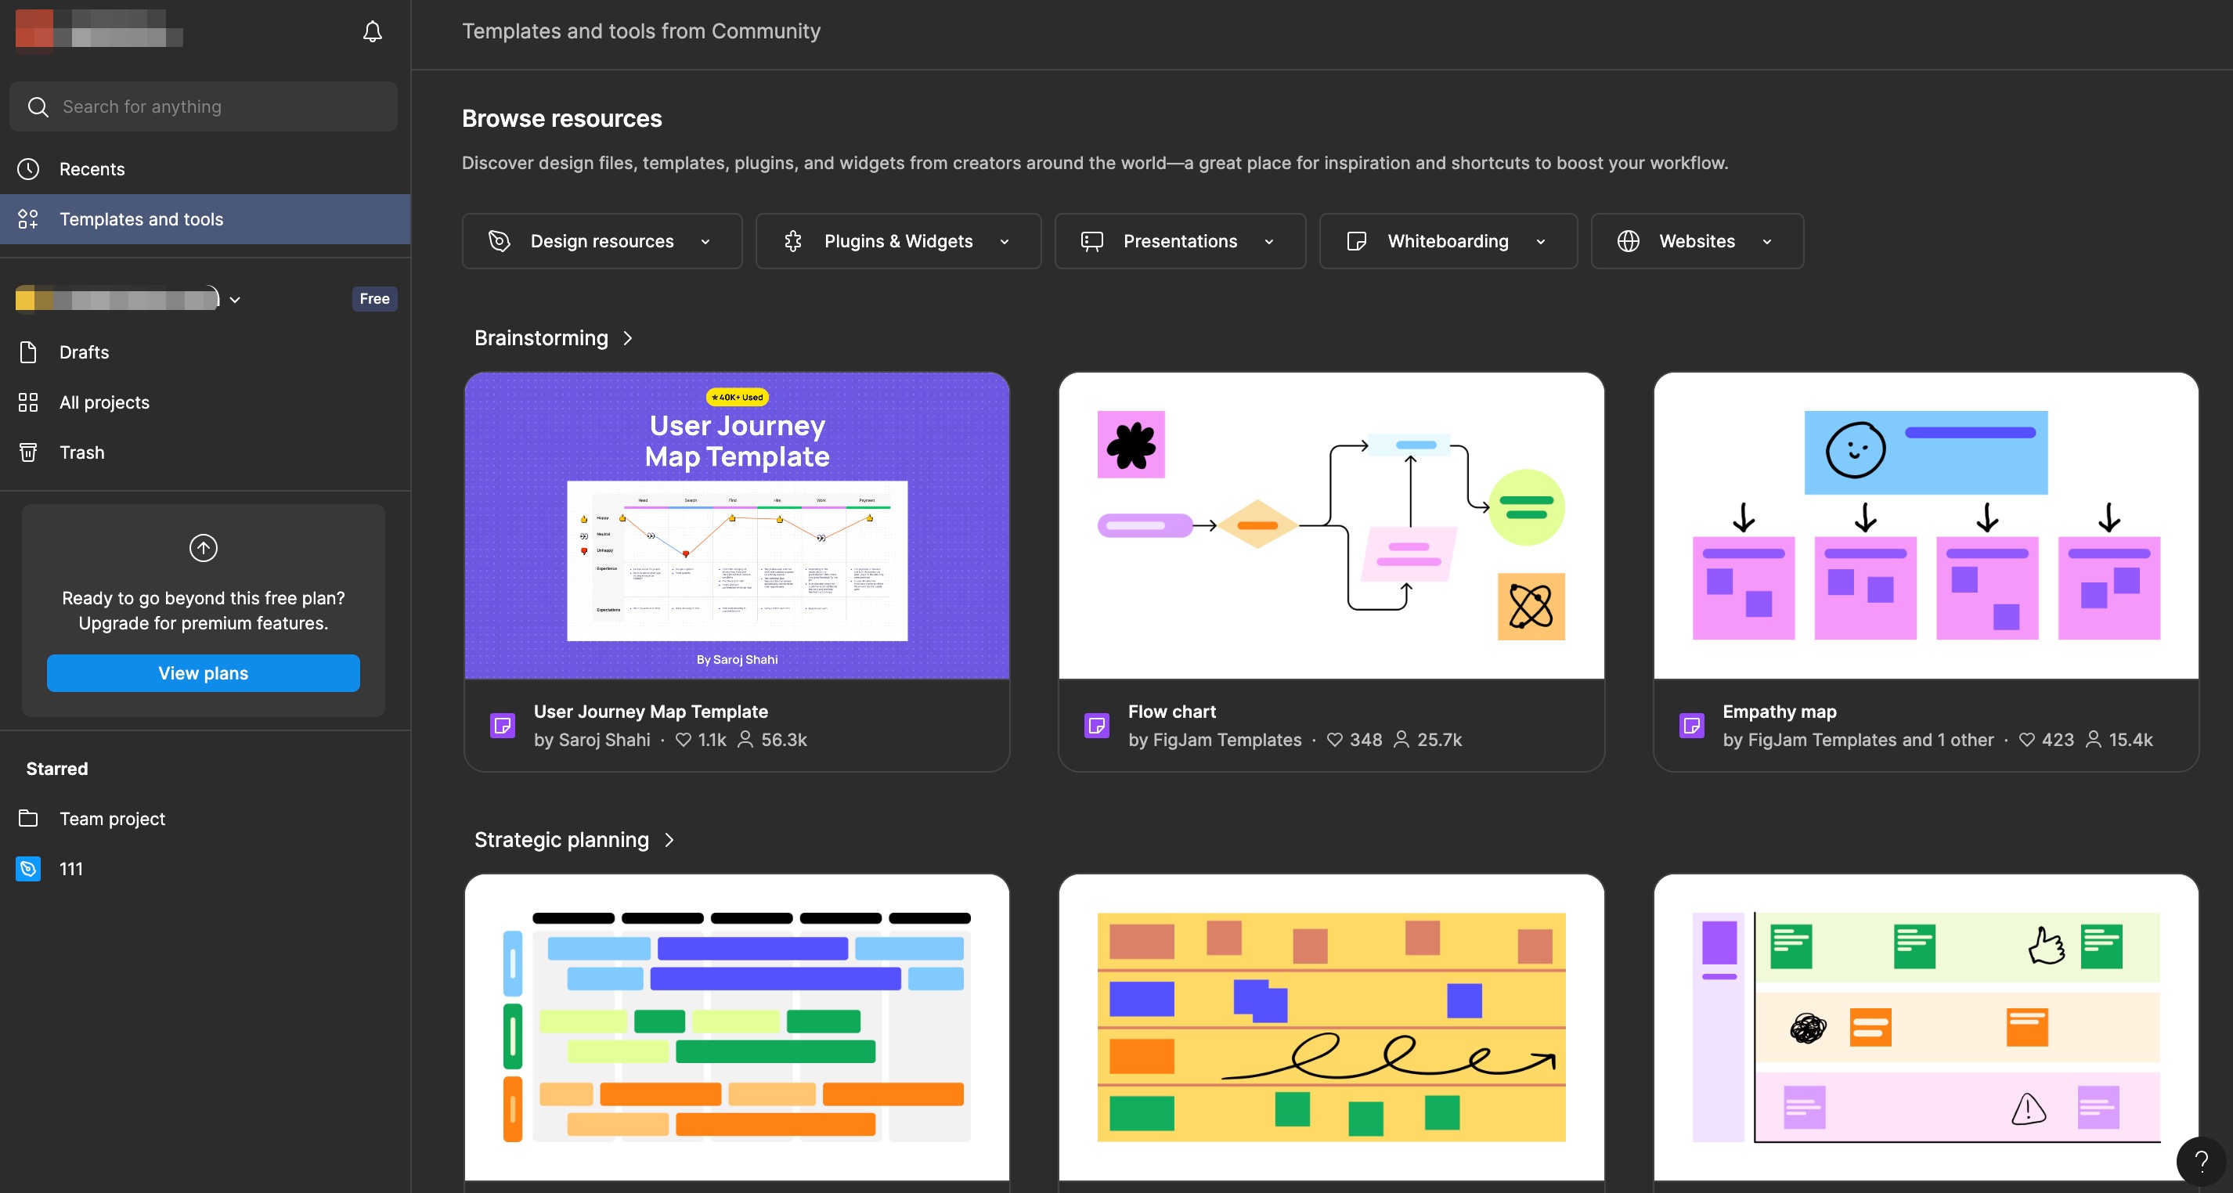Click FigJam icon beside Empathy map title

coord(1691,725)
